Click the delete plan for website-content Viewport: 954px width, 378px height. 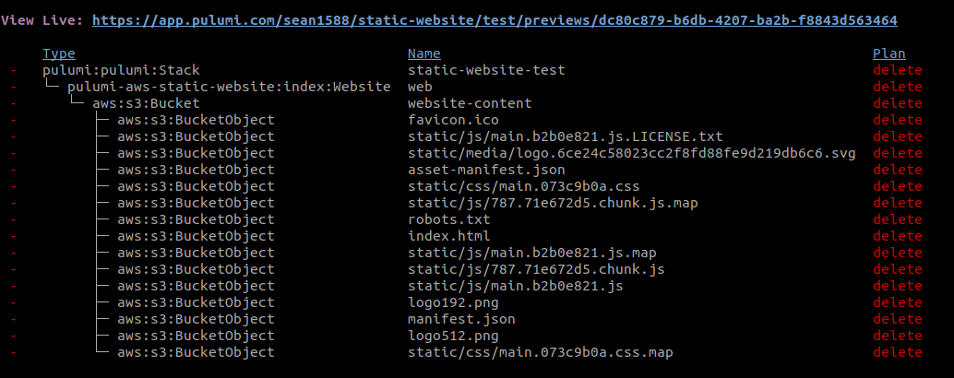point(898,103)
